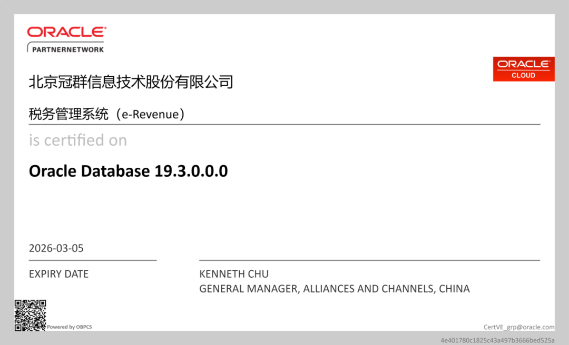Click the Oracle PartnerNetwork logo
The width and height of the screenshot is (569, 345).
67,39
